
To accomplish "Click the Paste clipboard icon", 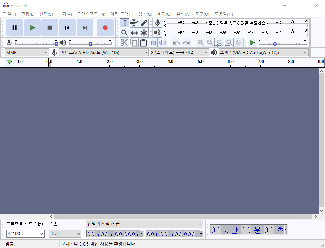I will tap(144, 43).
